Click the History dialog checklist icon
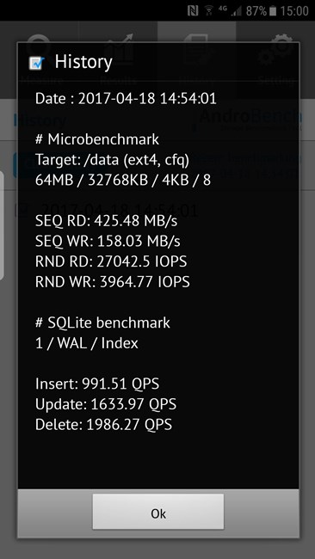The width and height of the screenshot is (315, 559). [x=37, y=63]
